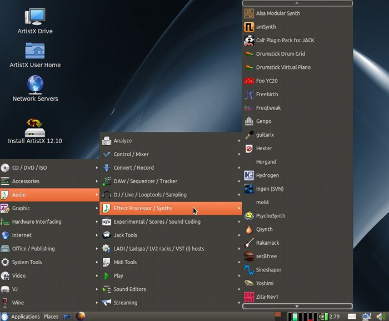The width and height of the screenshot is (389, 321).
Task: Click the system load monitor applet
Action: pos(302,317)
